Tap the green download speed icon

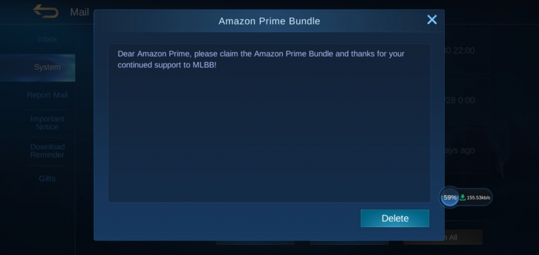click(462, 197)
